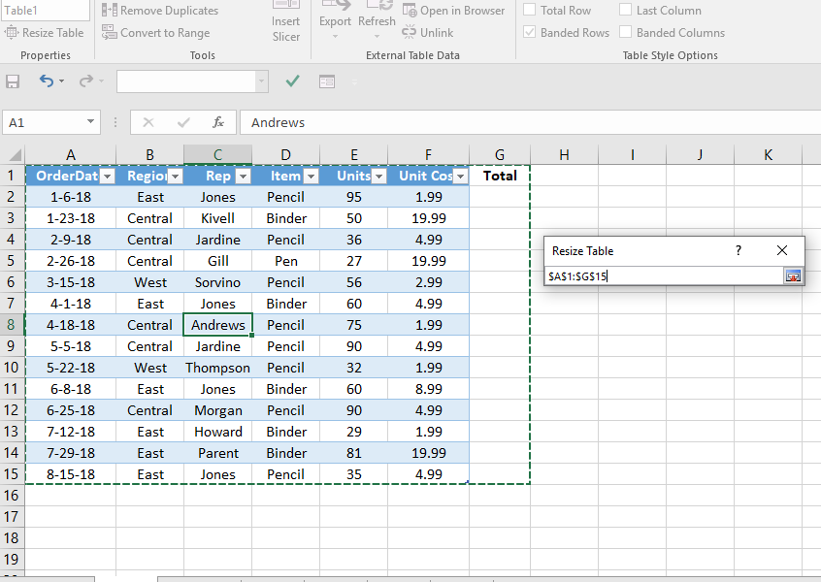
Task: Click the Undo icon
Action: (46, 81)
